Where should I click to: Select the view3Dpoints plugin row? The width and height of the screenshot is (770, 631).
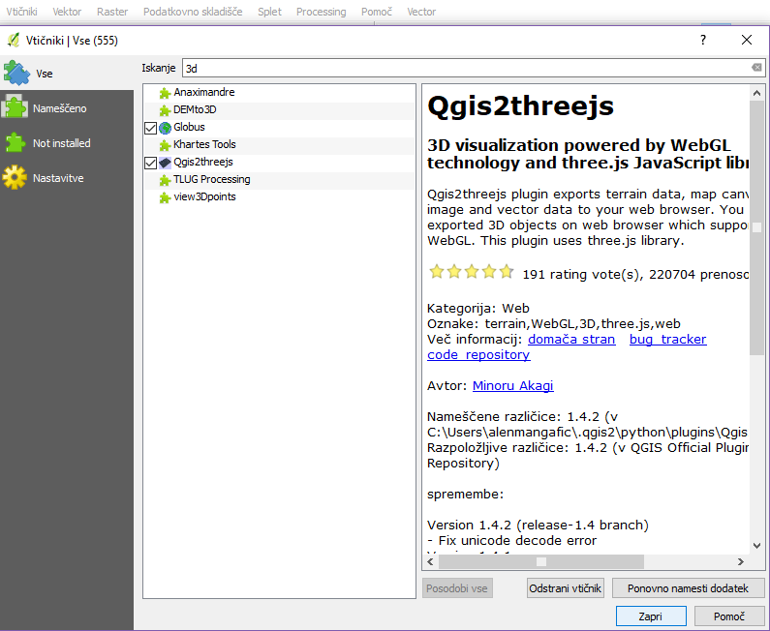[279, 197]
